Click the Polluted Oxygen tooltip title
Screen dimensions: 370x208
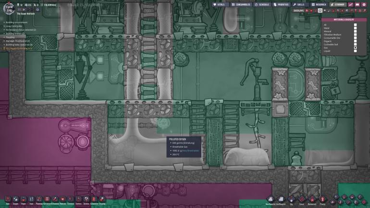177,139
